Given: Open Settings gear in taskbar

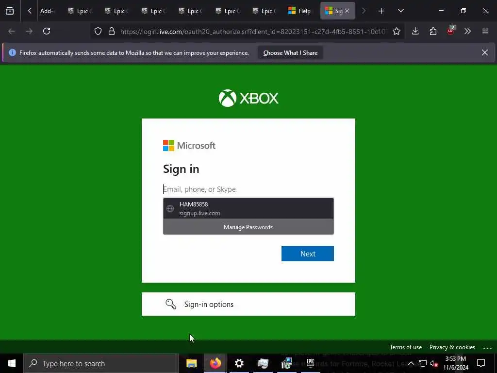Looking at the screenshot, I should (x=239, y=363).
